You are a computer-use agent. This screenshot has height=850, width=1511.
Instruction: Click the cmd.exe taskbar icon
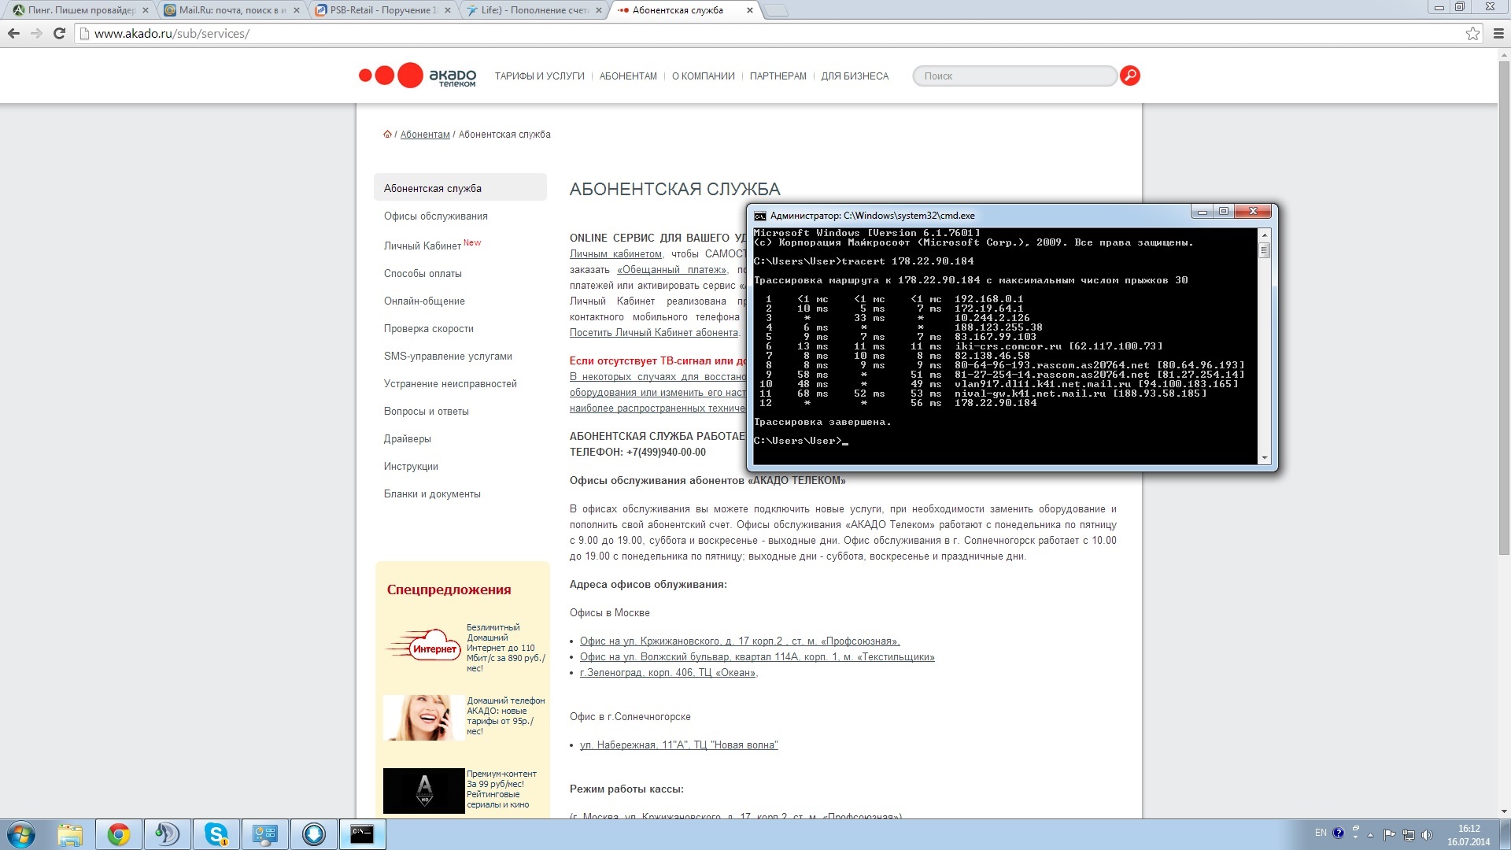[x=362, y=834]
